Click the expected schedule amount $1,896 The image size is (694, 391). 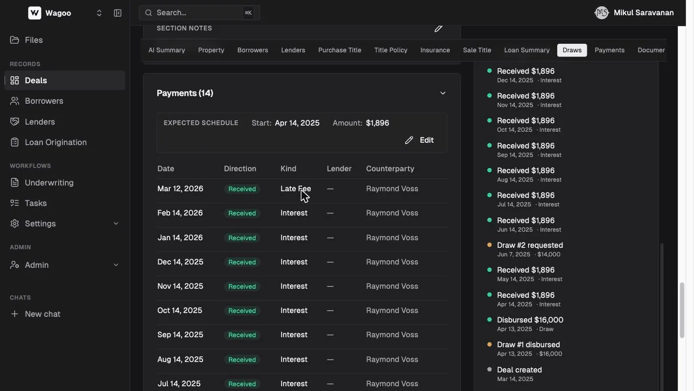[378, 123]
